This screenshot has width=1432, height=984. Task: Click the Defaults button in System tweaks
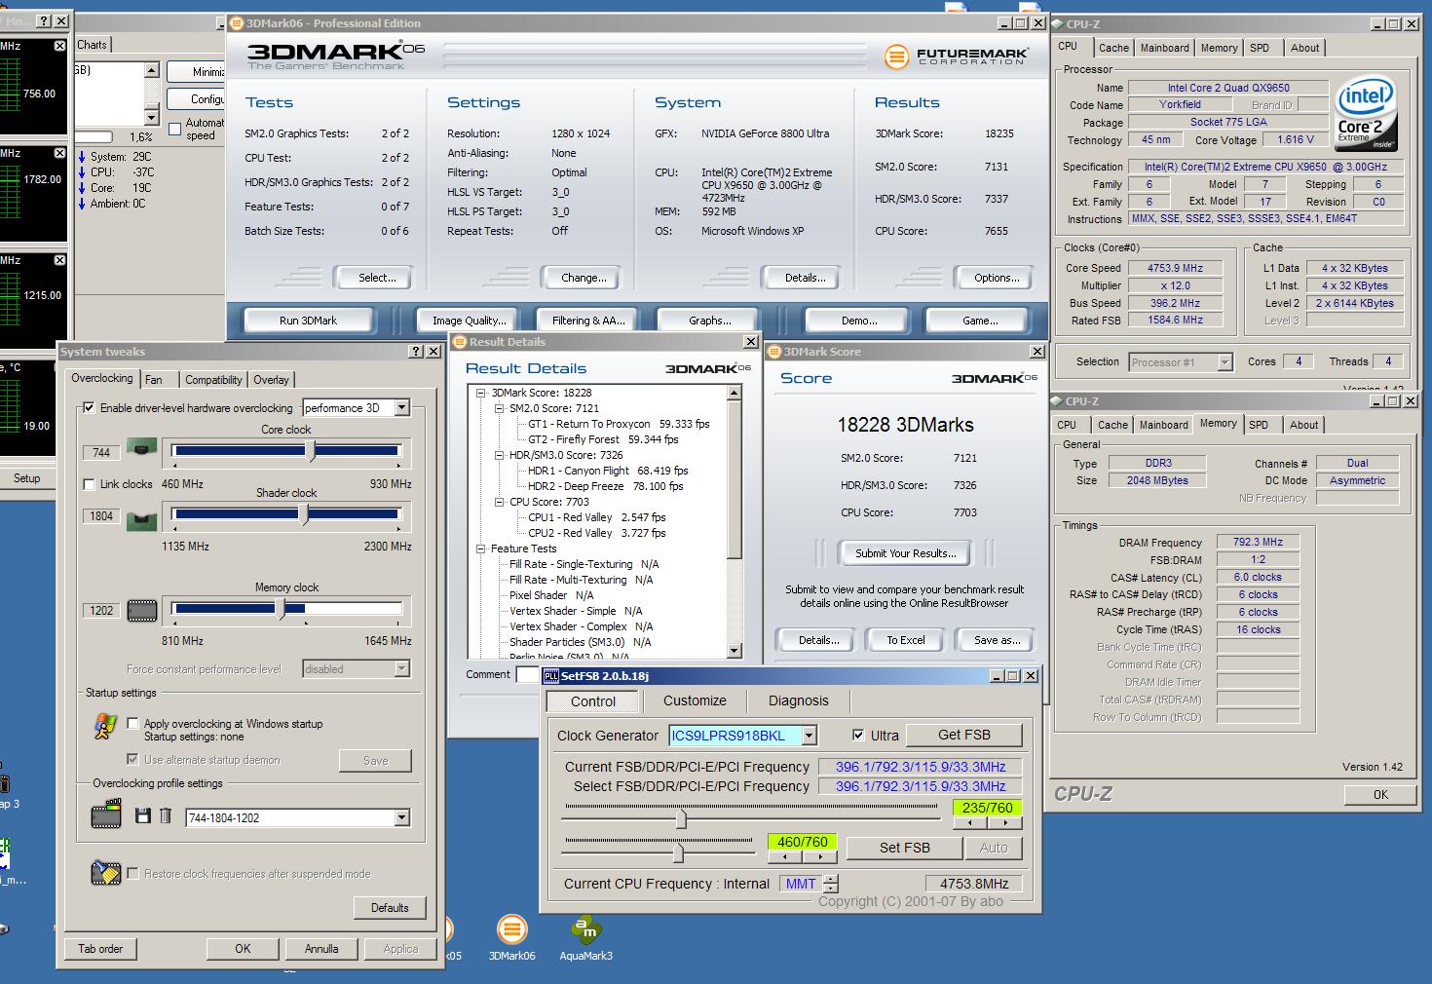pos(390,908)
